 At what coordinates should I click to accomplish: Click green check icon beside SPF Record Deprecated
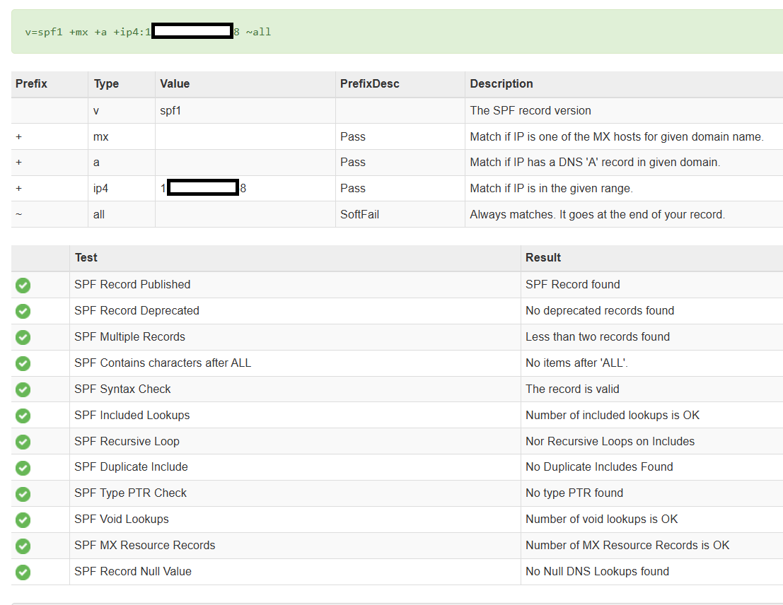pyautogui.click(x=23, y=311)
